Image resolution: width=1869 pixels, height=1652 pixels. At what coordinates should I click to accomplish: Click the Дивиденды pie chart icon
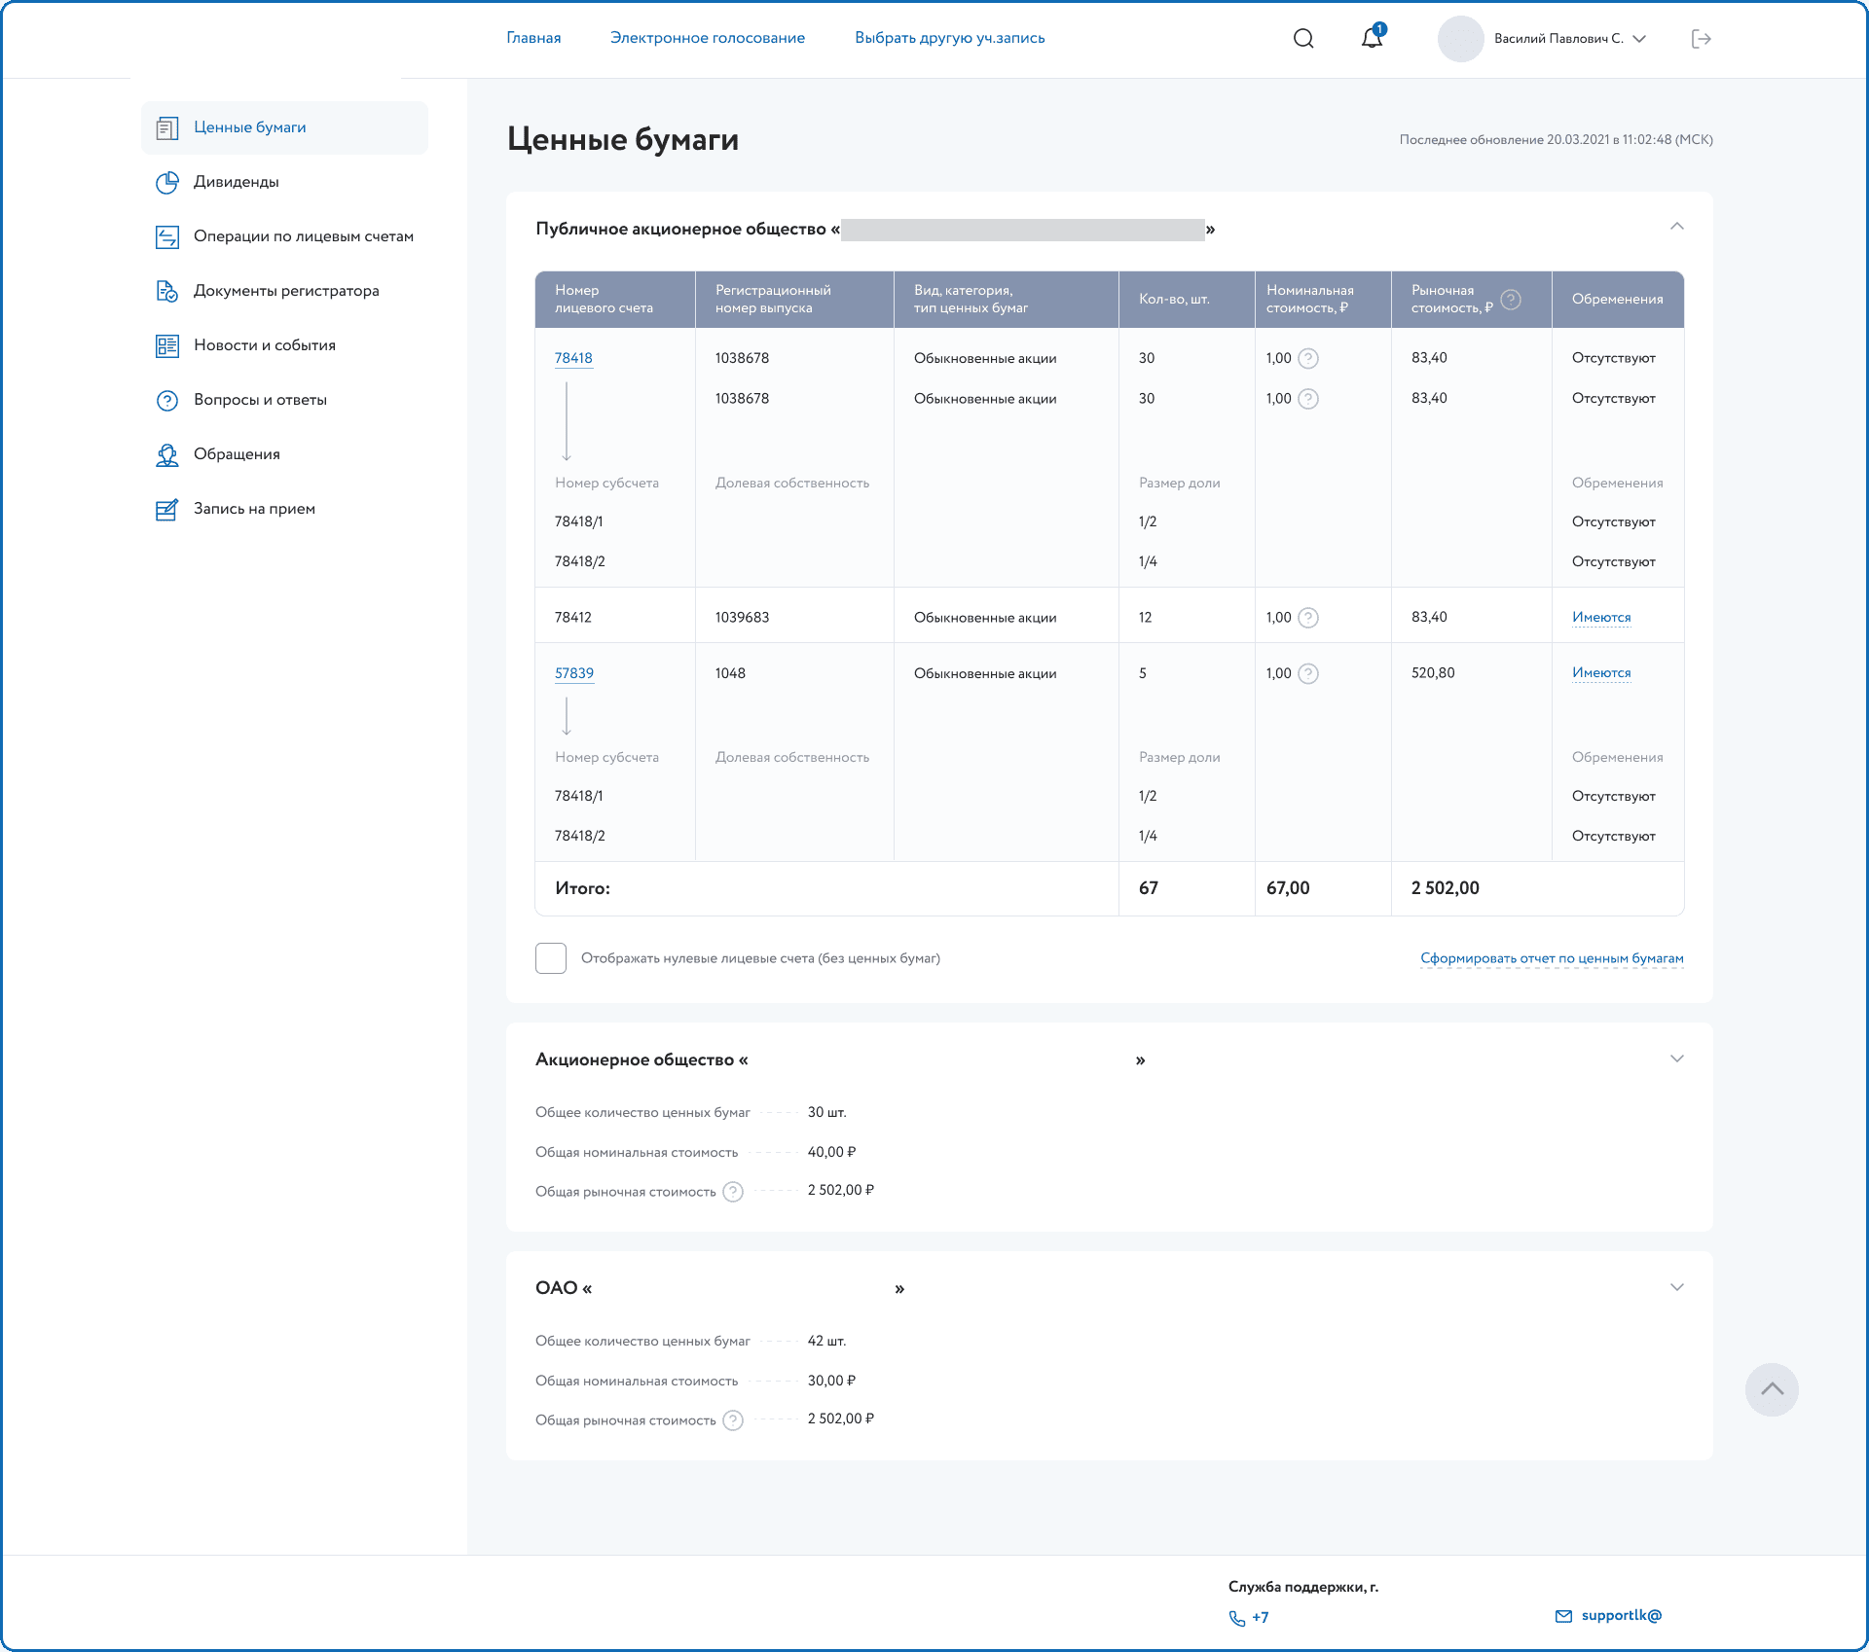[167, 182]
